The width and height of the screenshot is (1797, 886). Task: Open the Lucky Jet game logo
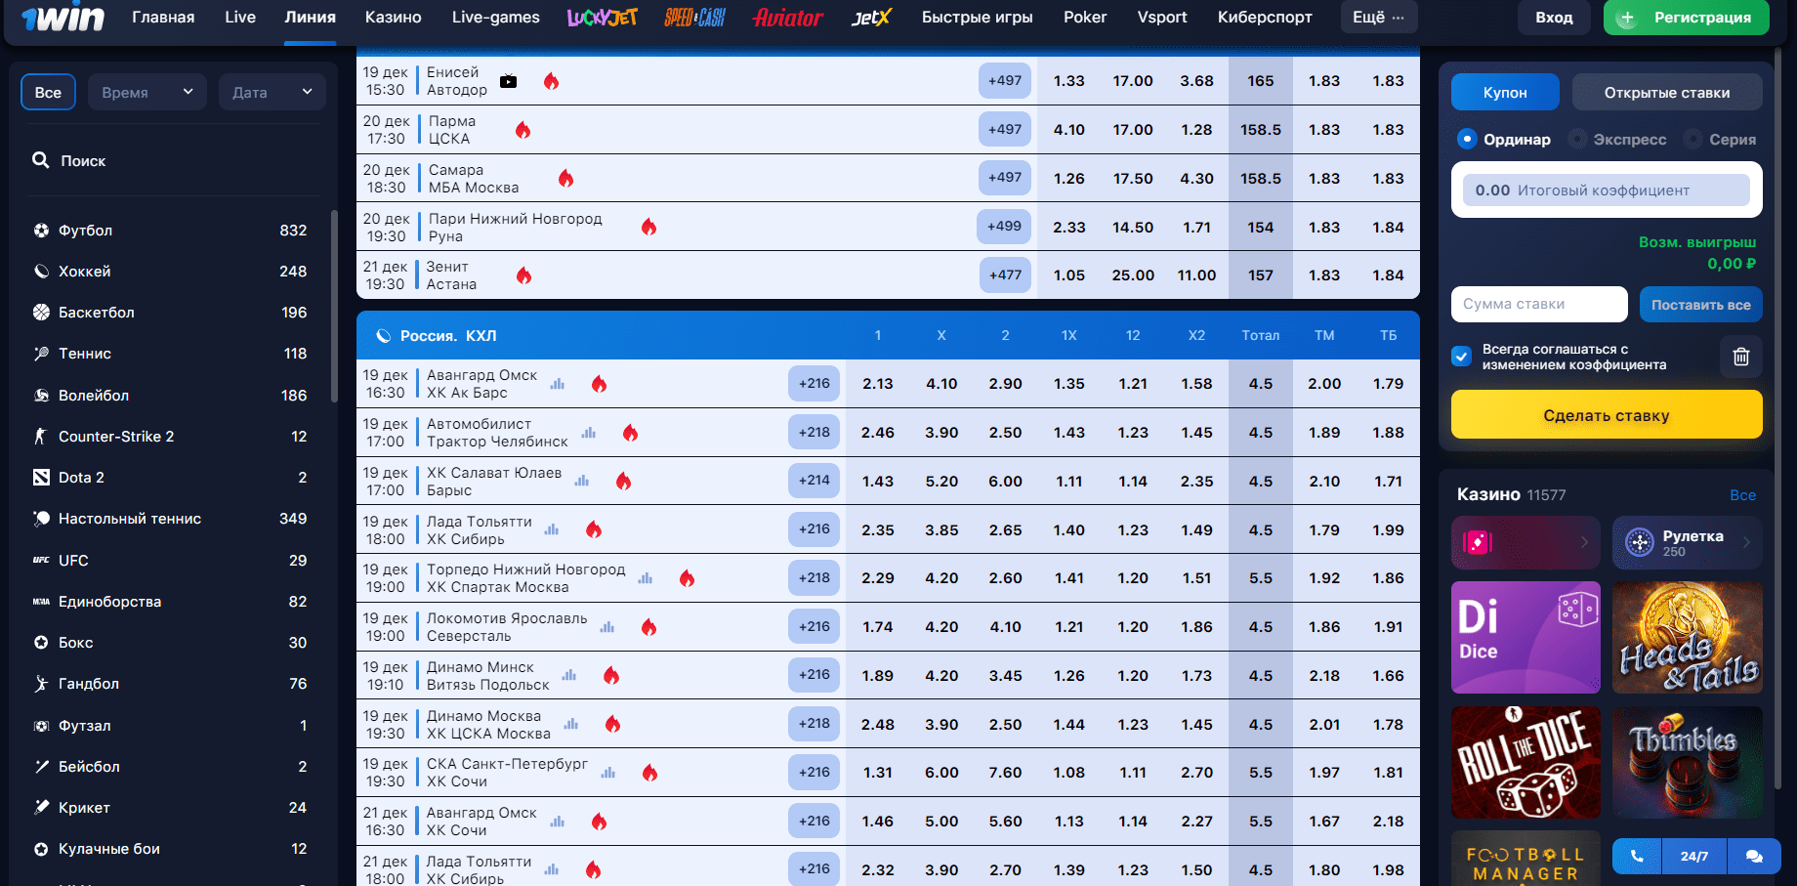[602, 17]
